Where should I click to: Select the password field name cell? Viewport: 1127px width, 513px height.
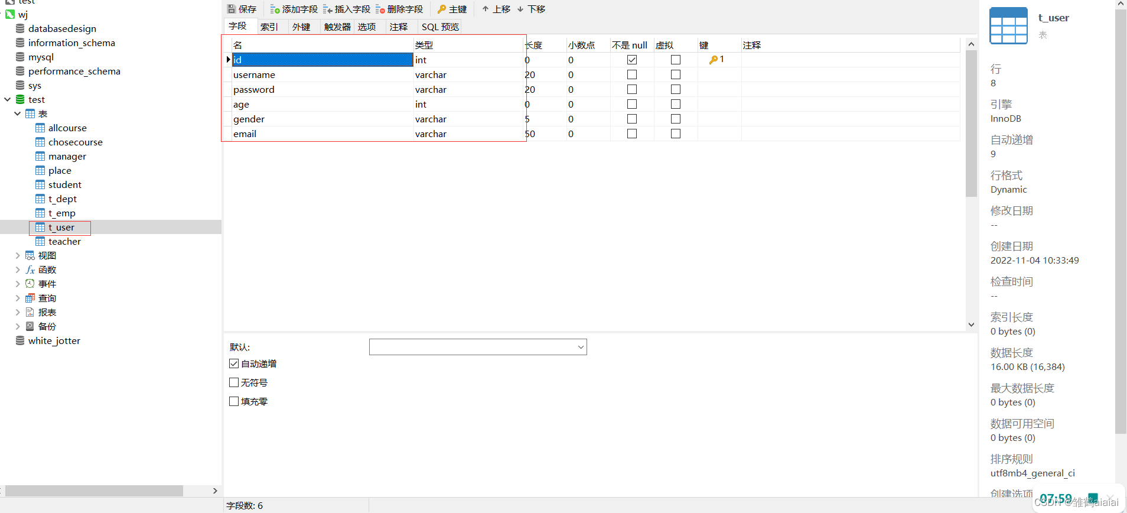(323, 89)
